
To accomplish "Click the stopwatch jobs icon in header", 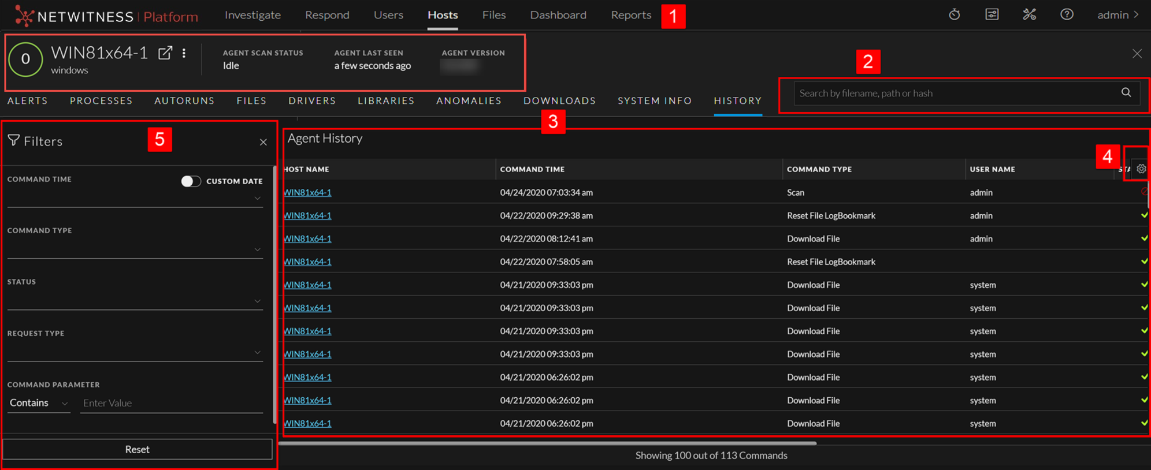I will coord(955,14).
